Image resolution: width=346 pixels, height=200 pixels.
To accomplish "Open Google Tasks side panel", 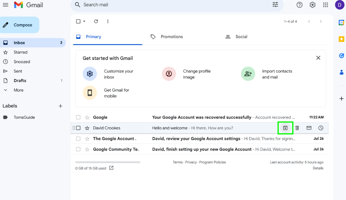I will click(341, 56).
